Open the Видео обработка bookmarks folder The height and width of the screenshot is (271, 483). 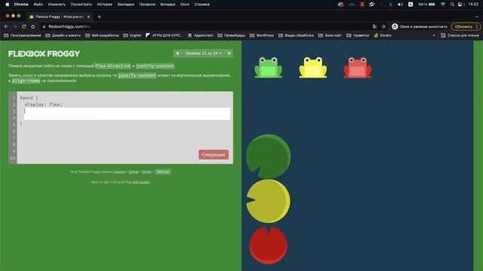tap(296, 35)
